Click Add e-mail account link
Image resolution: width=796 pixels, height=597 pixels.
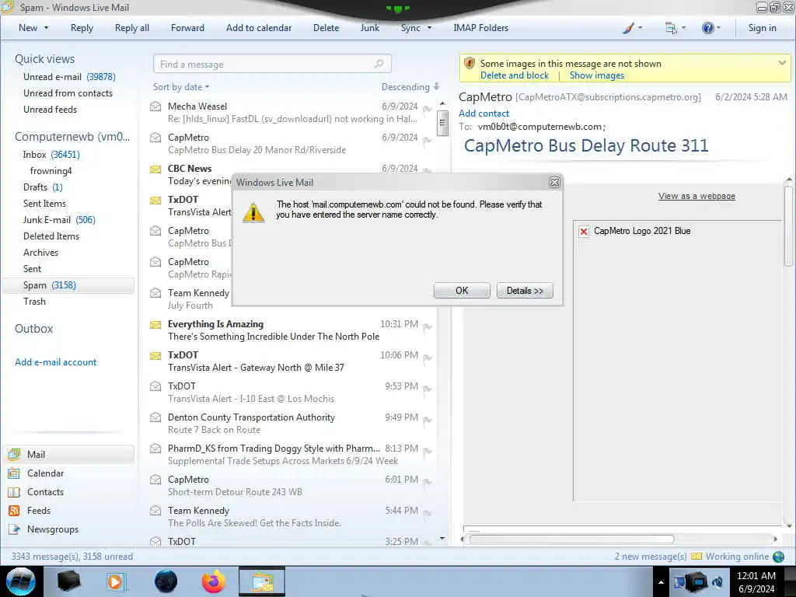click(55, 362)
